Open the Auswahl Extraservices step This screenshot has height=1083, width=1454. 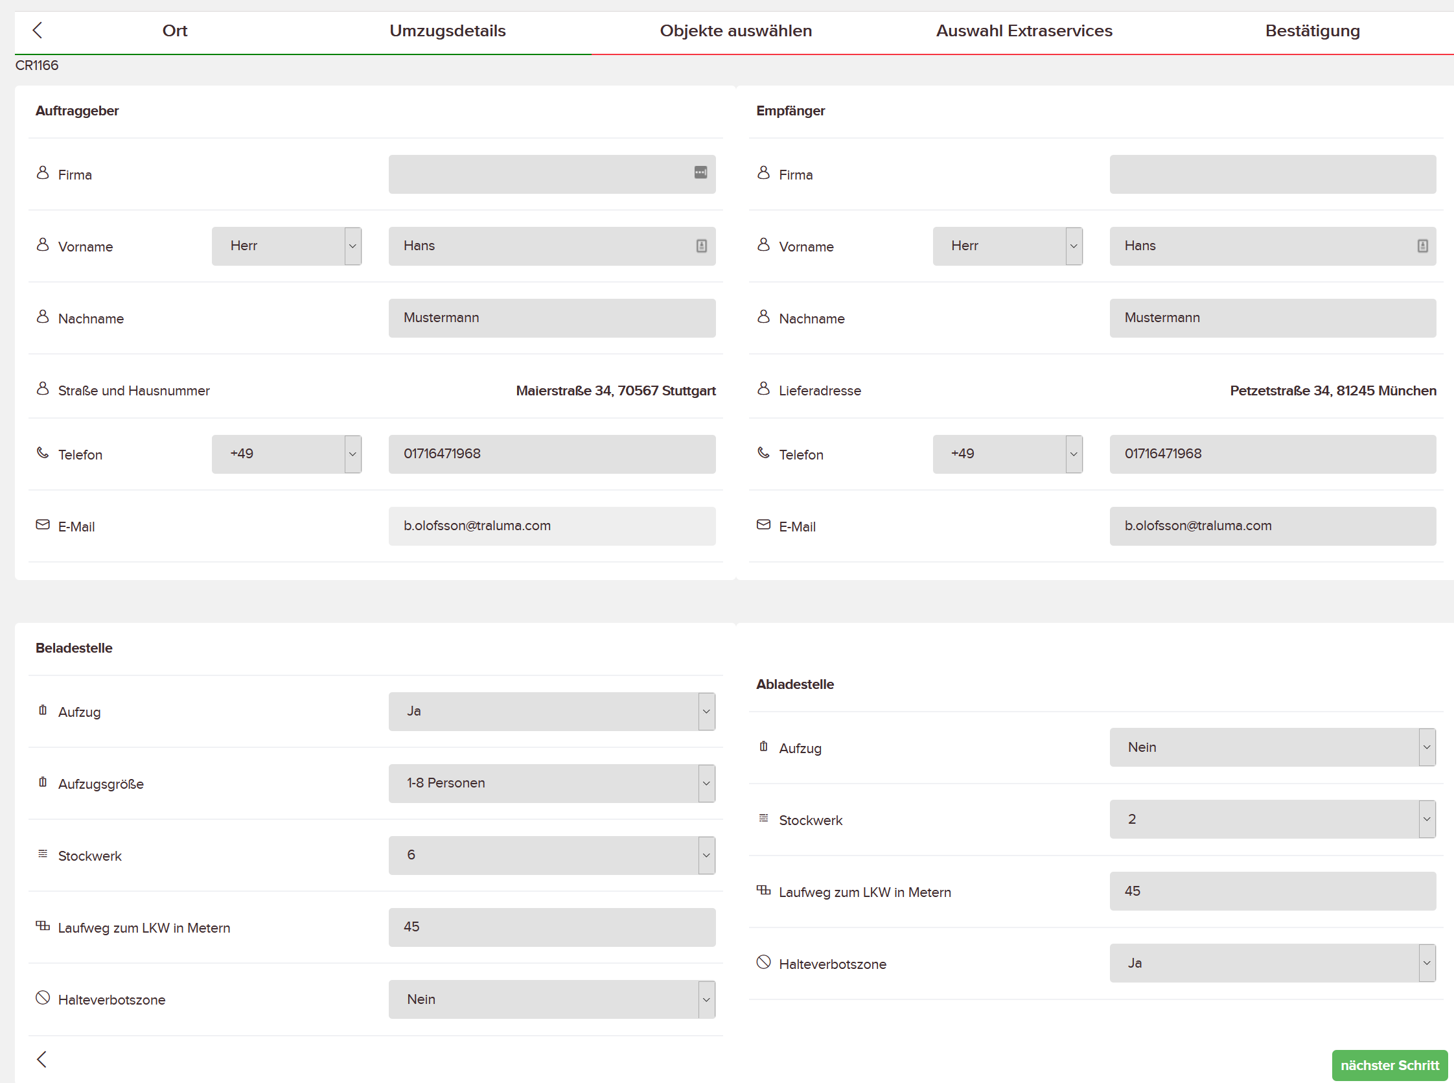coord(1024,31)
